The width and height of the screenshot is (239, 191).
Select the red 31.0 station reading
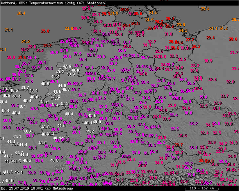coord(168,34)
